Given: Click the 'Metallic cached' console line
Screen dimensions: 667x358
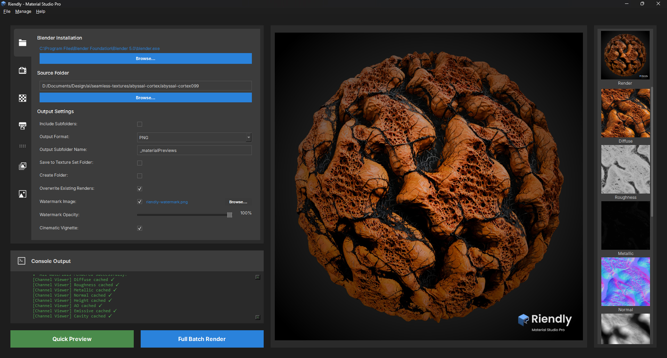Looking at the screenshot, I should click(x=75, y=290).
